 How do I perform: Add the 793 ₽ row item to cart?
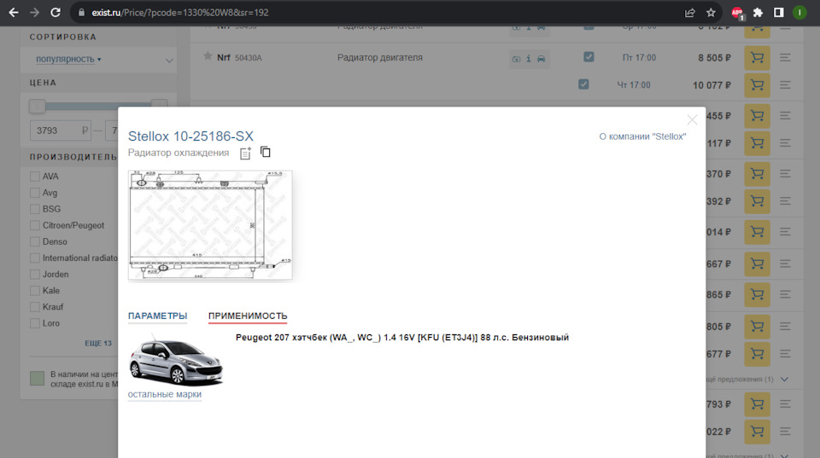(758, 404)
